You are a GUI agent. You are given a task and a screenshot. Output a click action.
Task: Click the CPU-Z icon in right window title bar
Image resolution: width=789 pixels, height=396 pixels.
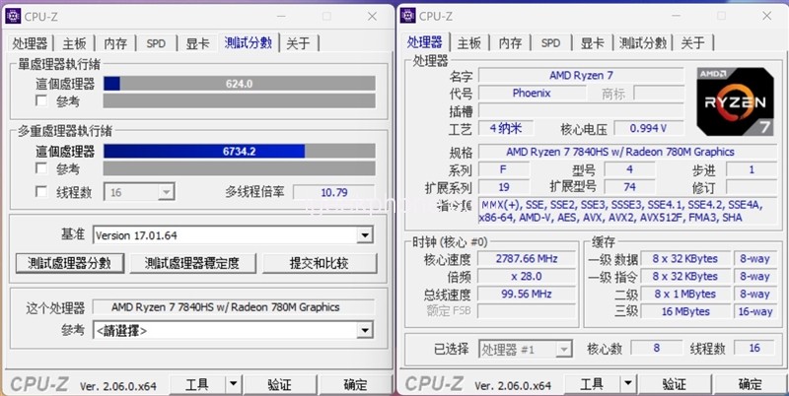(408, 16)
